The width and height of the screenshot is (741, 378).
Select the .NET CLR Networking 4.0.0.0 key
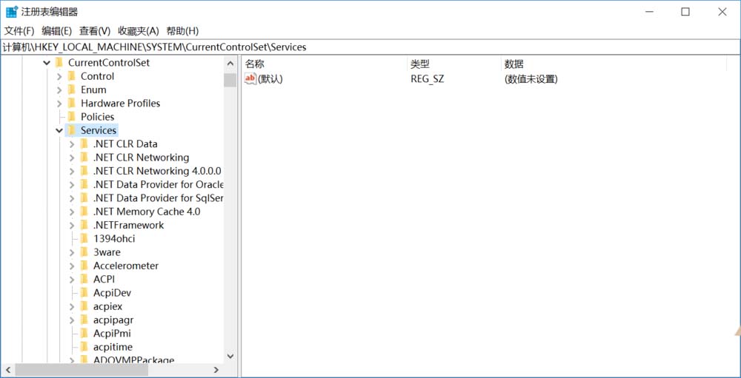click(157, 171)
